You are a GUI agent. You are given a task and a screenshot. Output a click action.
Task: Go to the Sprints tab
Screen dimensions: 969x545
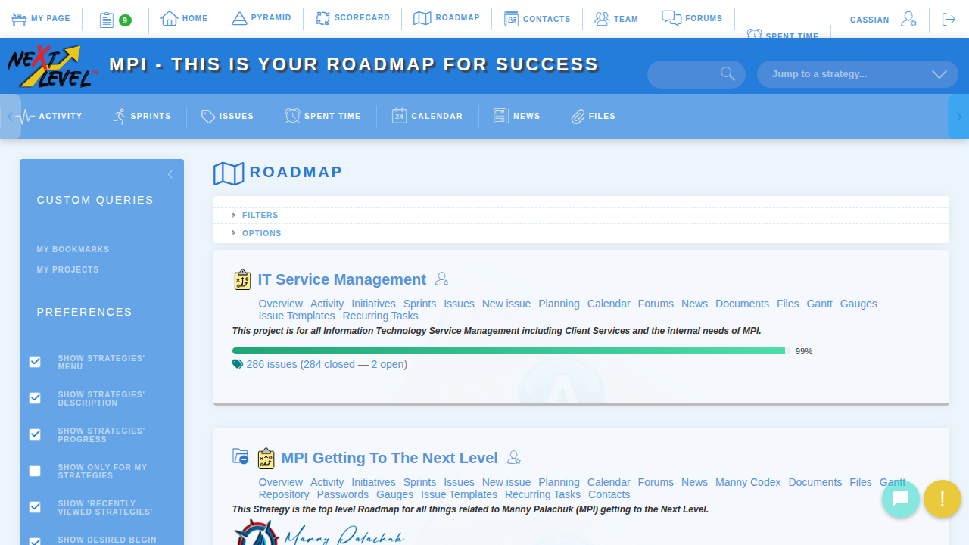click(142, 116)
